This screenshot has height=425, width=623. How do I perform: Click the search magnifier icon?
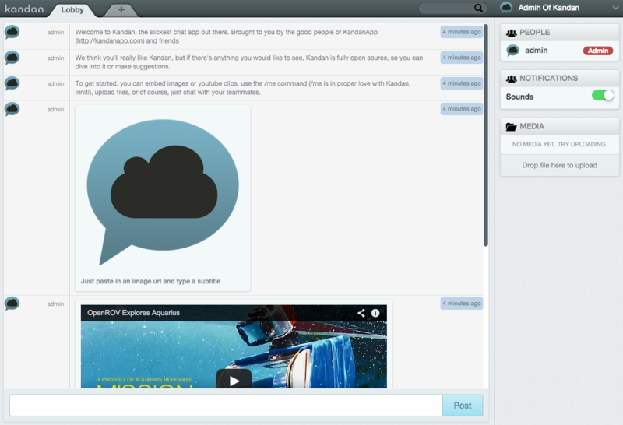(x=478, y=8)
